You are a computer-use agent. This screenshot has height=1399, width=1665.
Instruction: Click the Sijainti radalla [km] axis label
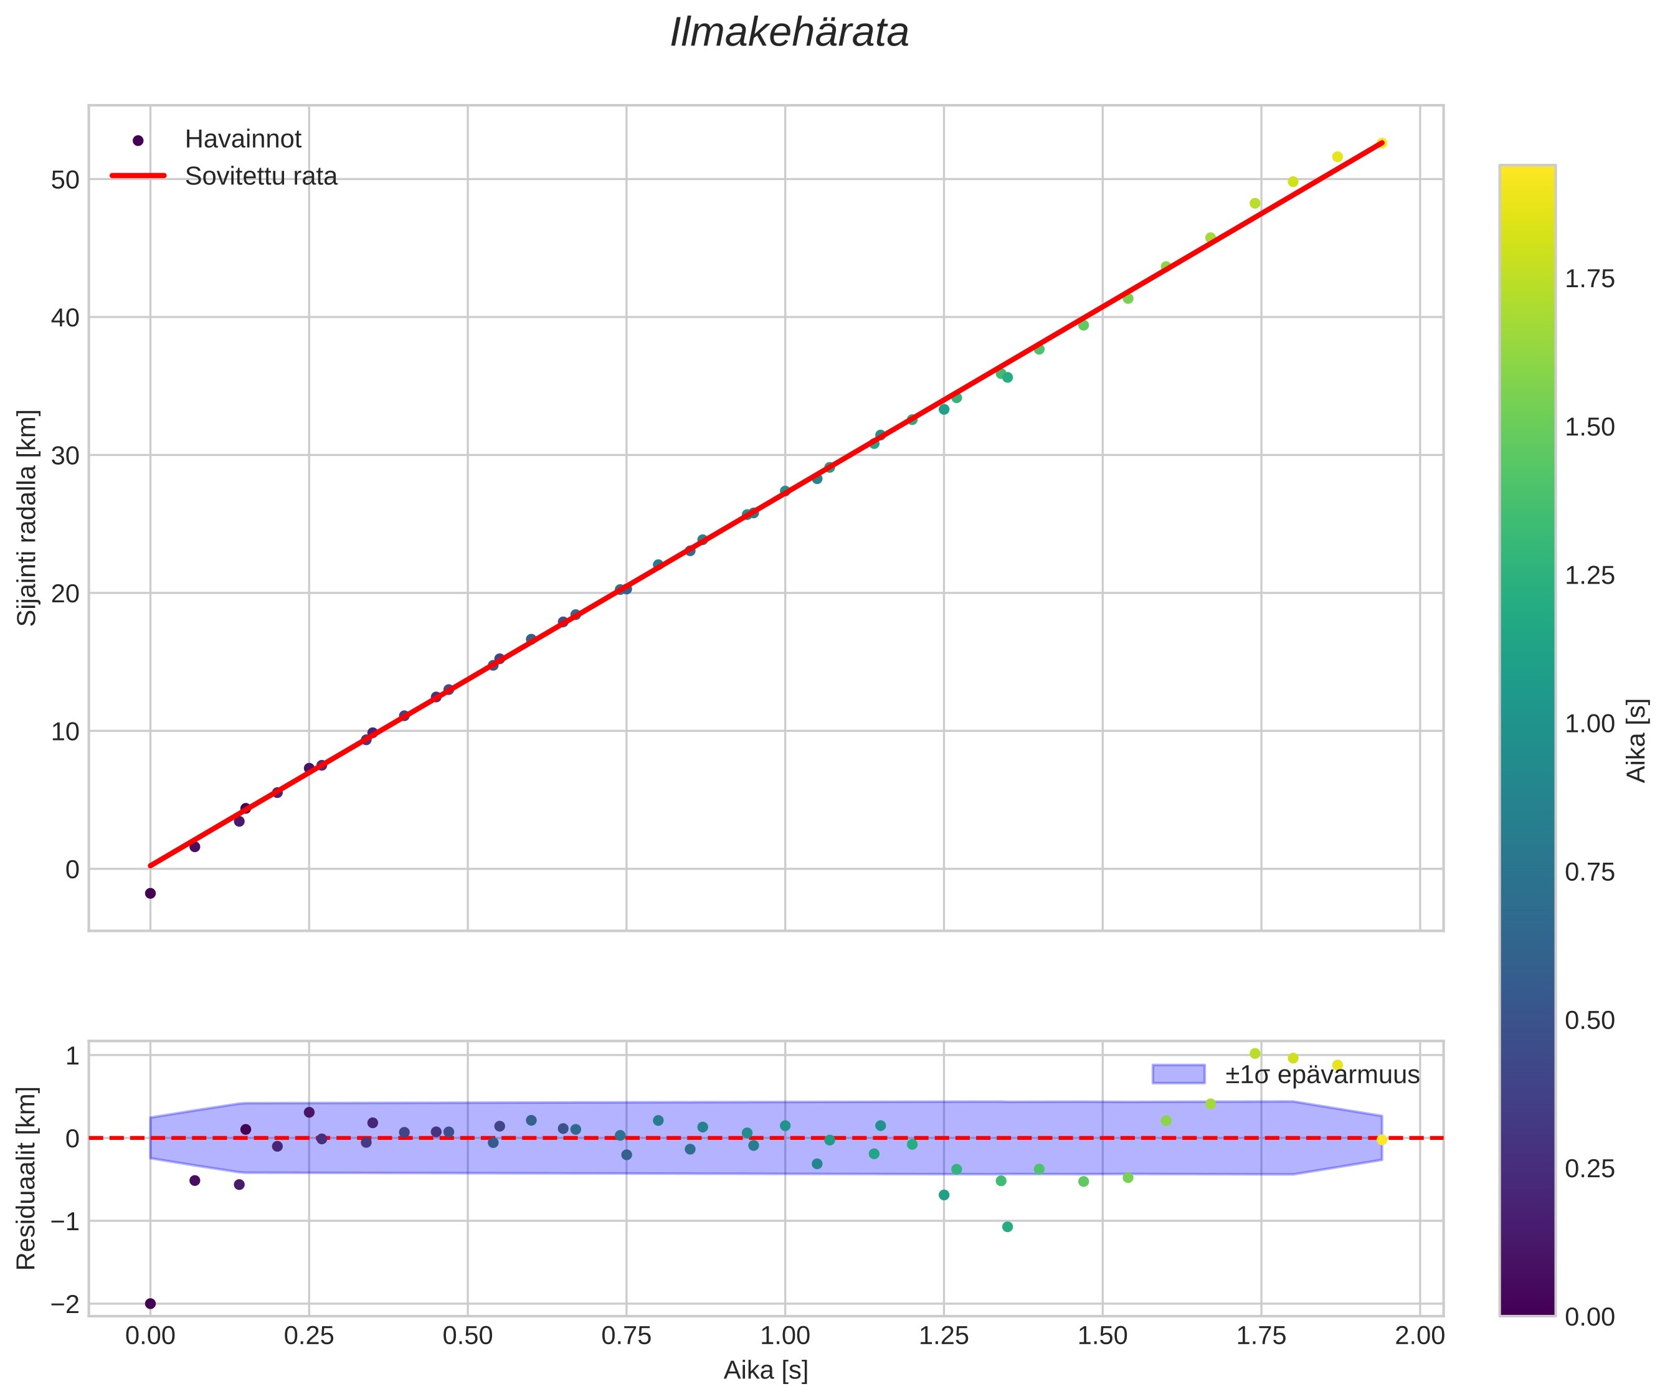[28, 517]
